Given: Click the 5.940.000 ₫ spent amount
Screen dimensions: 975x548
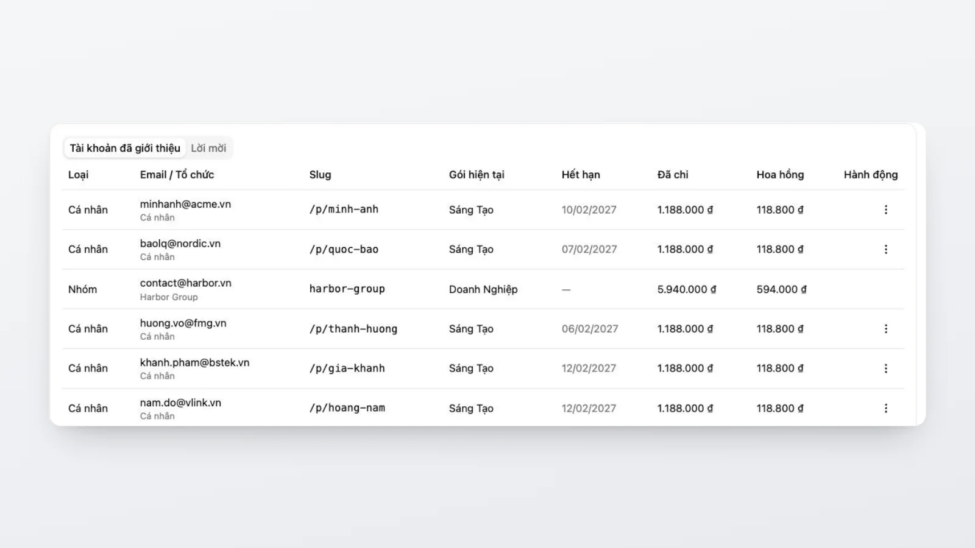Looking at the screenshot, I should click(x=687, y=289).
